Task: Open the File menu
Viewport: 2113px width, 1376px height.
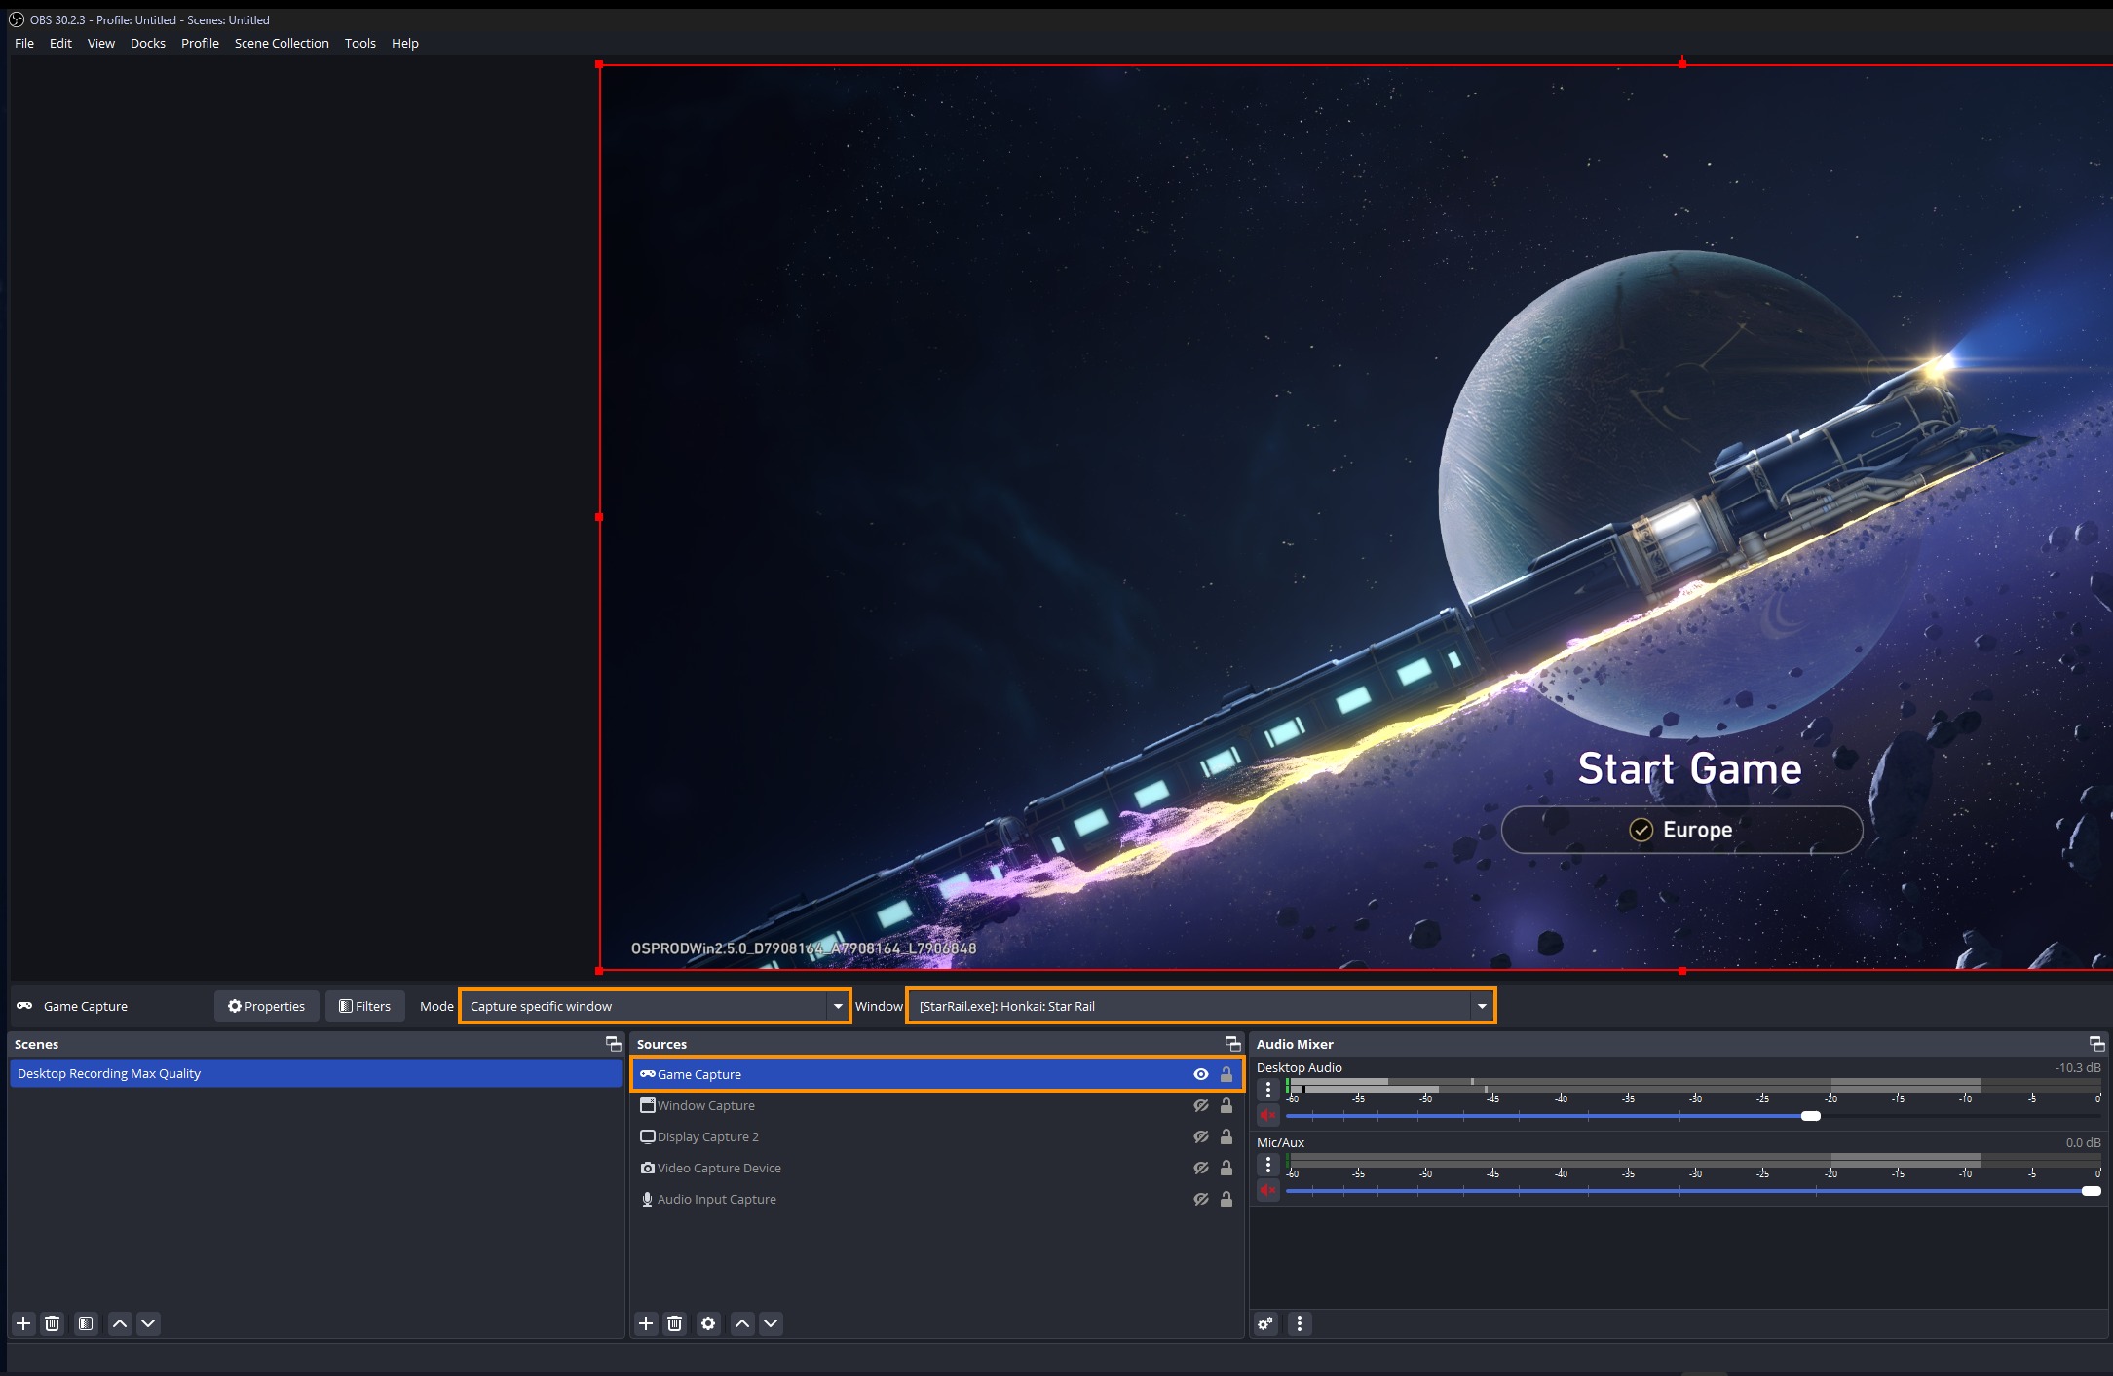Action: pos(24,43)
